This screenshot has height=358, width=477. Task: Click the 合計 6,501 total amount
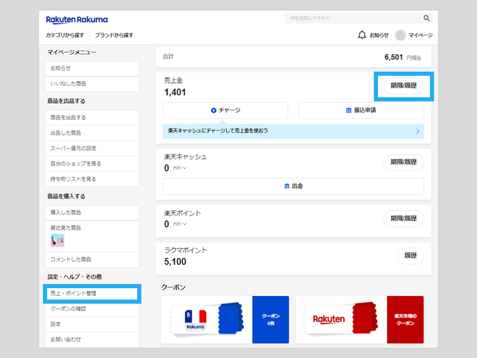point(394,57)
